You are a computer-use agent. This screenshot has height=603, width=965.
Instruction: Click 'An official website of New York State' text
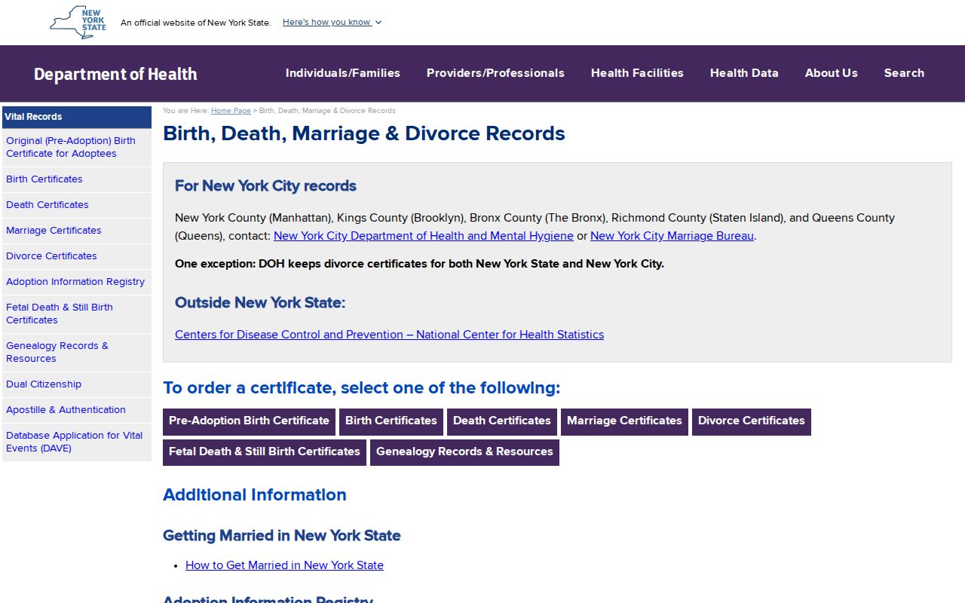pos(196,23)
